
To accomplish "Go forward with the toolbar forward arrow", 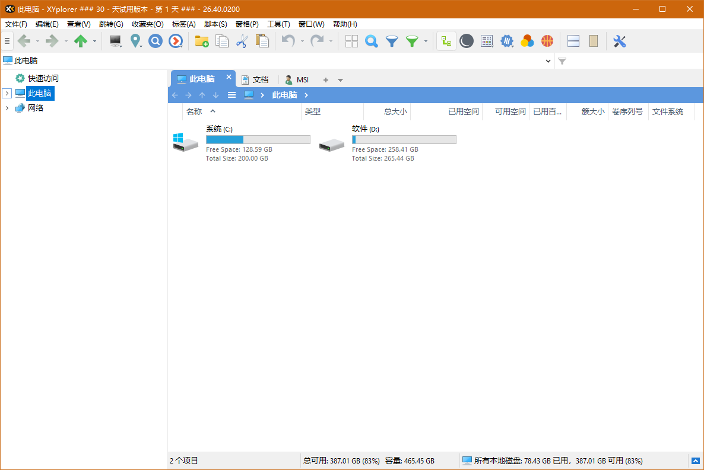I will click(52, 41).
